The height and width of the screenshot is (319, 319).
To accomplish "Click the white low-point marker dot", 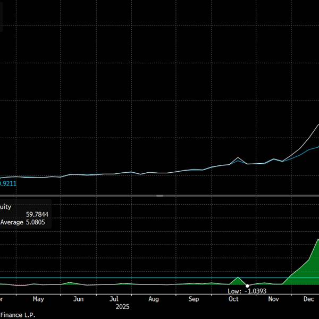I will pos(247,286).
